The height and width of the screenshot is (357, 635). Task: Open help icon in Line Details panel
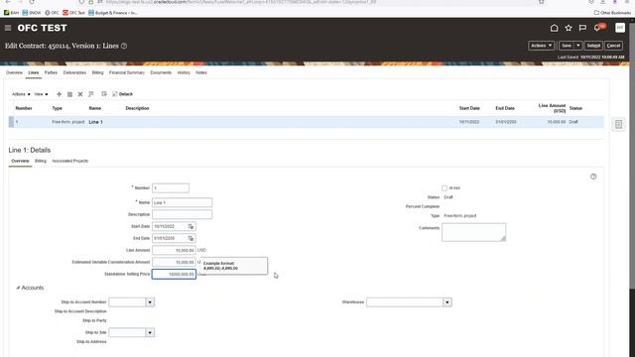click(593, 177)
